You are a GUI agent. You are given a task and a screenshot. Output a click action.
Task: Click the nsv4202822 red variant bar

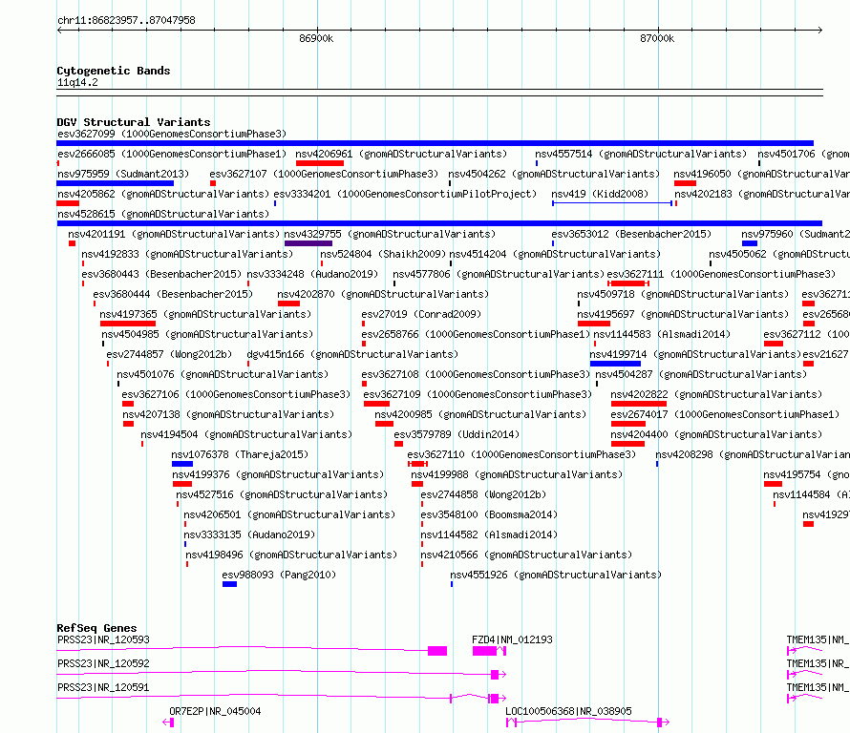[639, 404]
